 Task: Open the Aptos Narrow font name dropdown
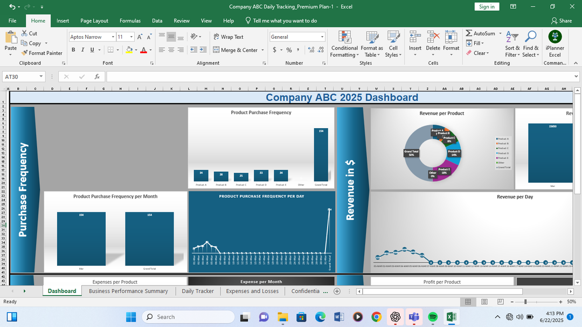coord(113,37)
